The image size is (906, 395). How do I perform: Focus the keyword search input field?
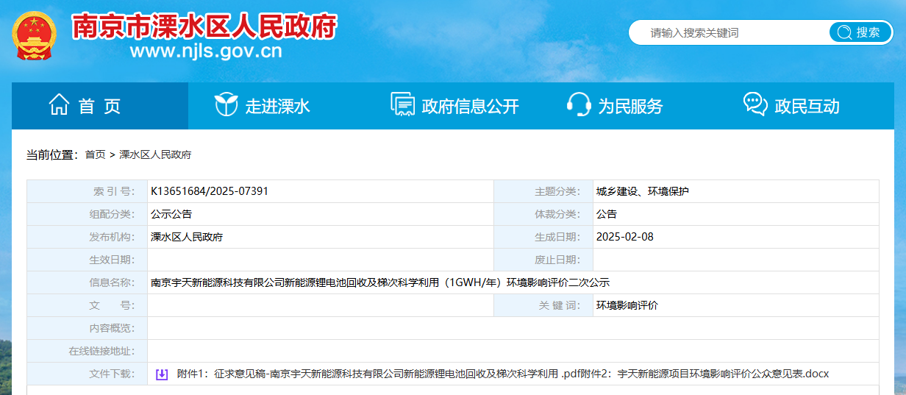pos(728,32)
